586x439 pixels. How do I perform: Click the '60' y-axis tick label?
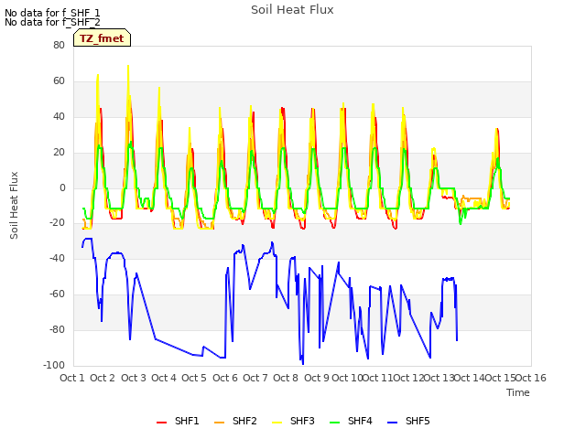coord(59,81)
